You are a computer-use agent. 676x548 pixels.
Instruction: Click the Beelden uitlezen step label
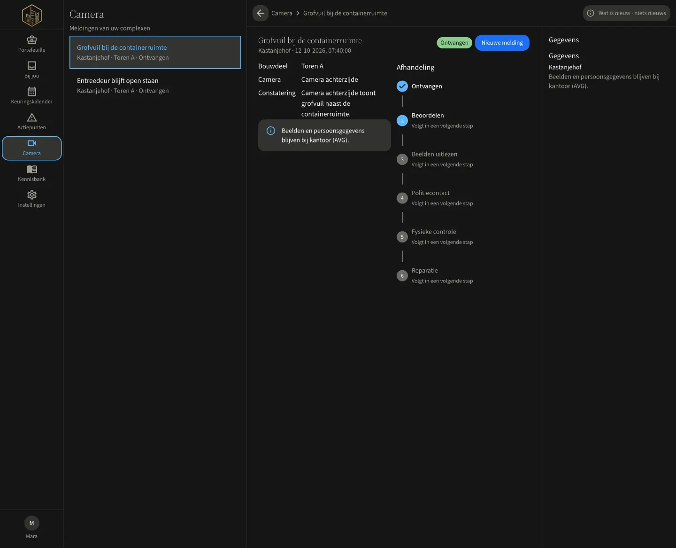tap(434, 154)
